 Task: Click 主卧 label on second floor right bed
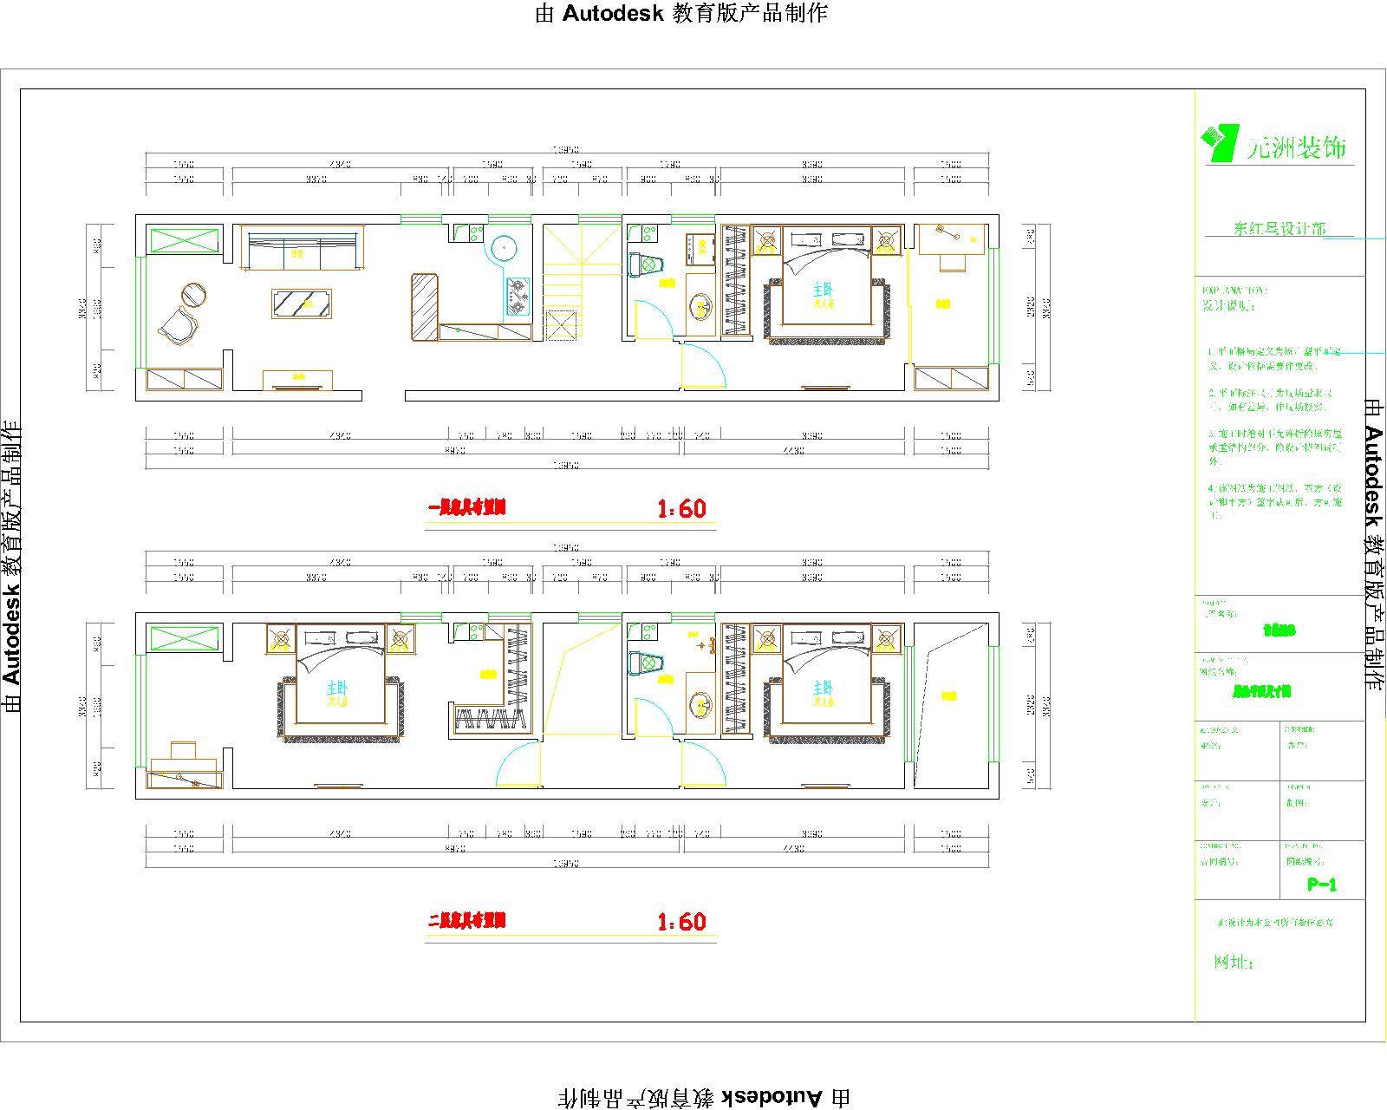pos(824,688)
